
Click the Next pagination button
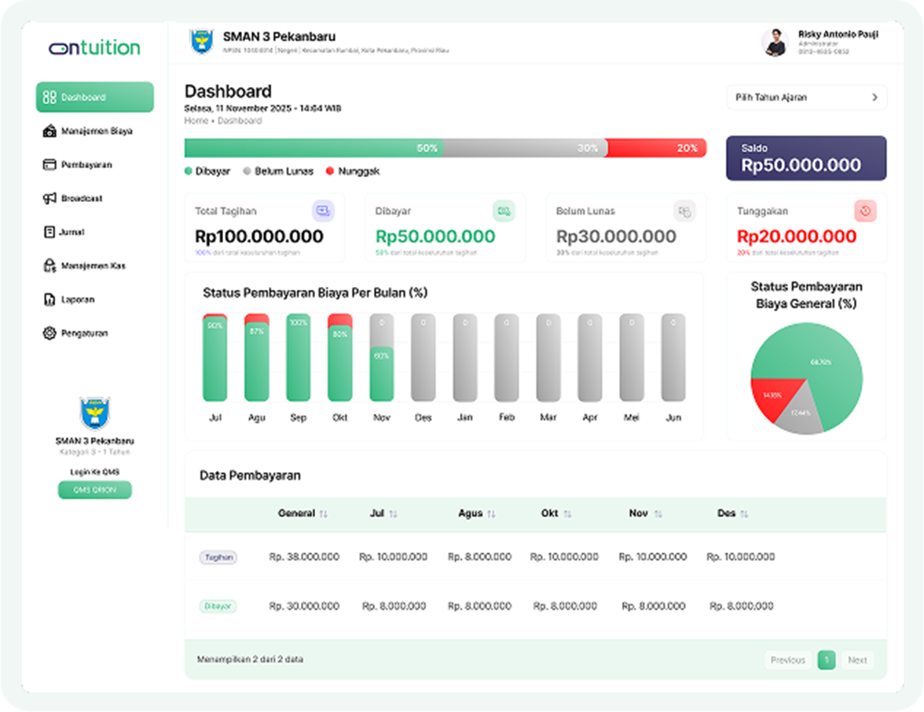pos(857,660)
